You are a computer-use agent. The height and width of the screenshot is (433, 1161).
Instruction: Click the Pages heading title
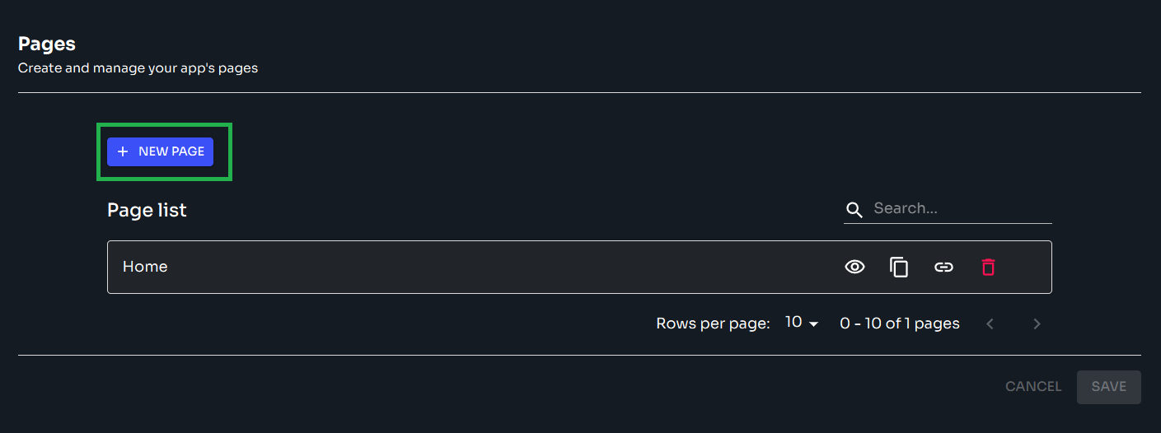point(47,44)
